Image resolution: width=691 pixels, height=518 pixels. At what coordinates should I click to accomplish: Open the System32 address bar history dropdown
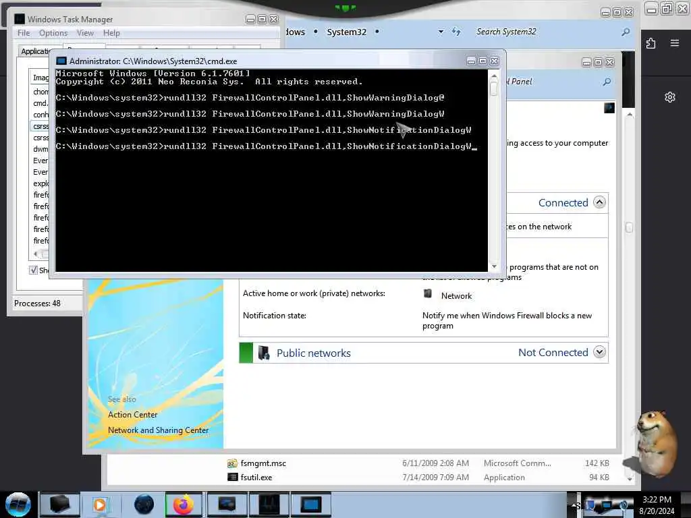coord(441,32)
